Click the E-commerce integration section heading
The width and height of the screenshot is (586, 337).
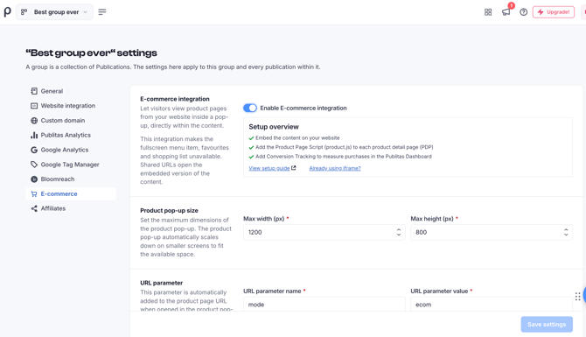click(175, 99)
